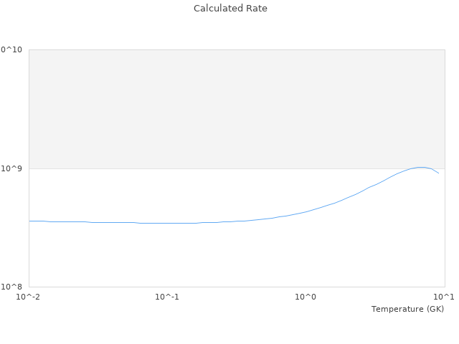The height and width of the screenshot is (344, 459).
Task: Click the 10^10 y-axis label at top
Action: click(11, 49)
